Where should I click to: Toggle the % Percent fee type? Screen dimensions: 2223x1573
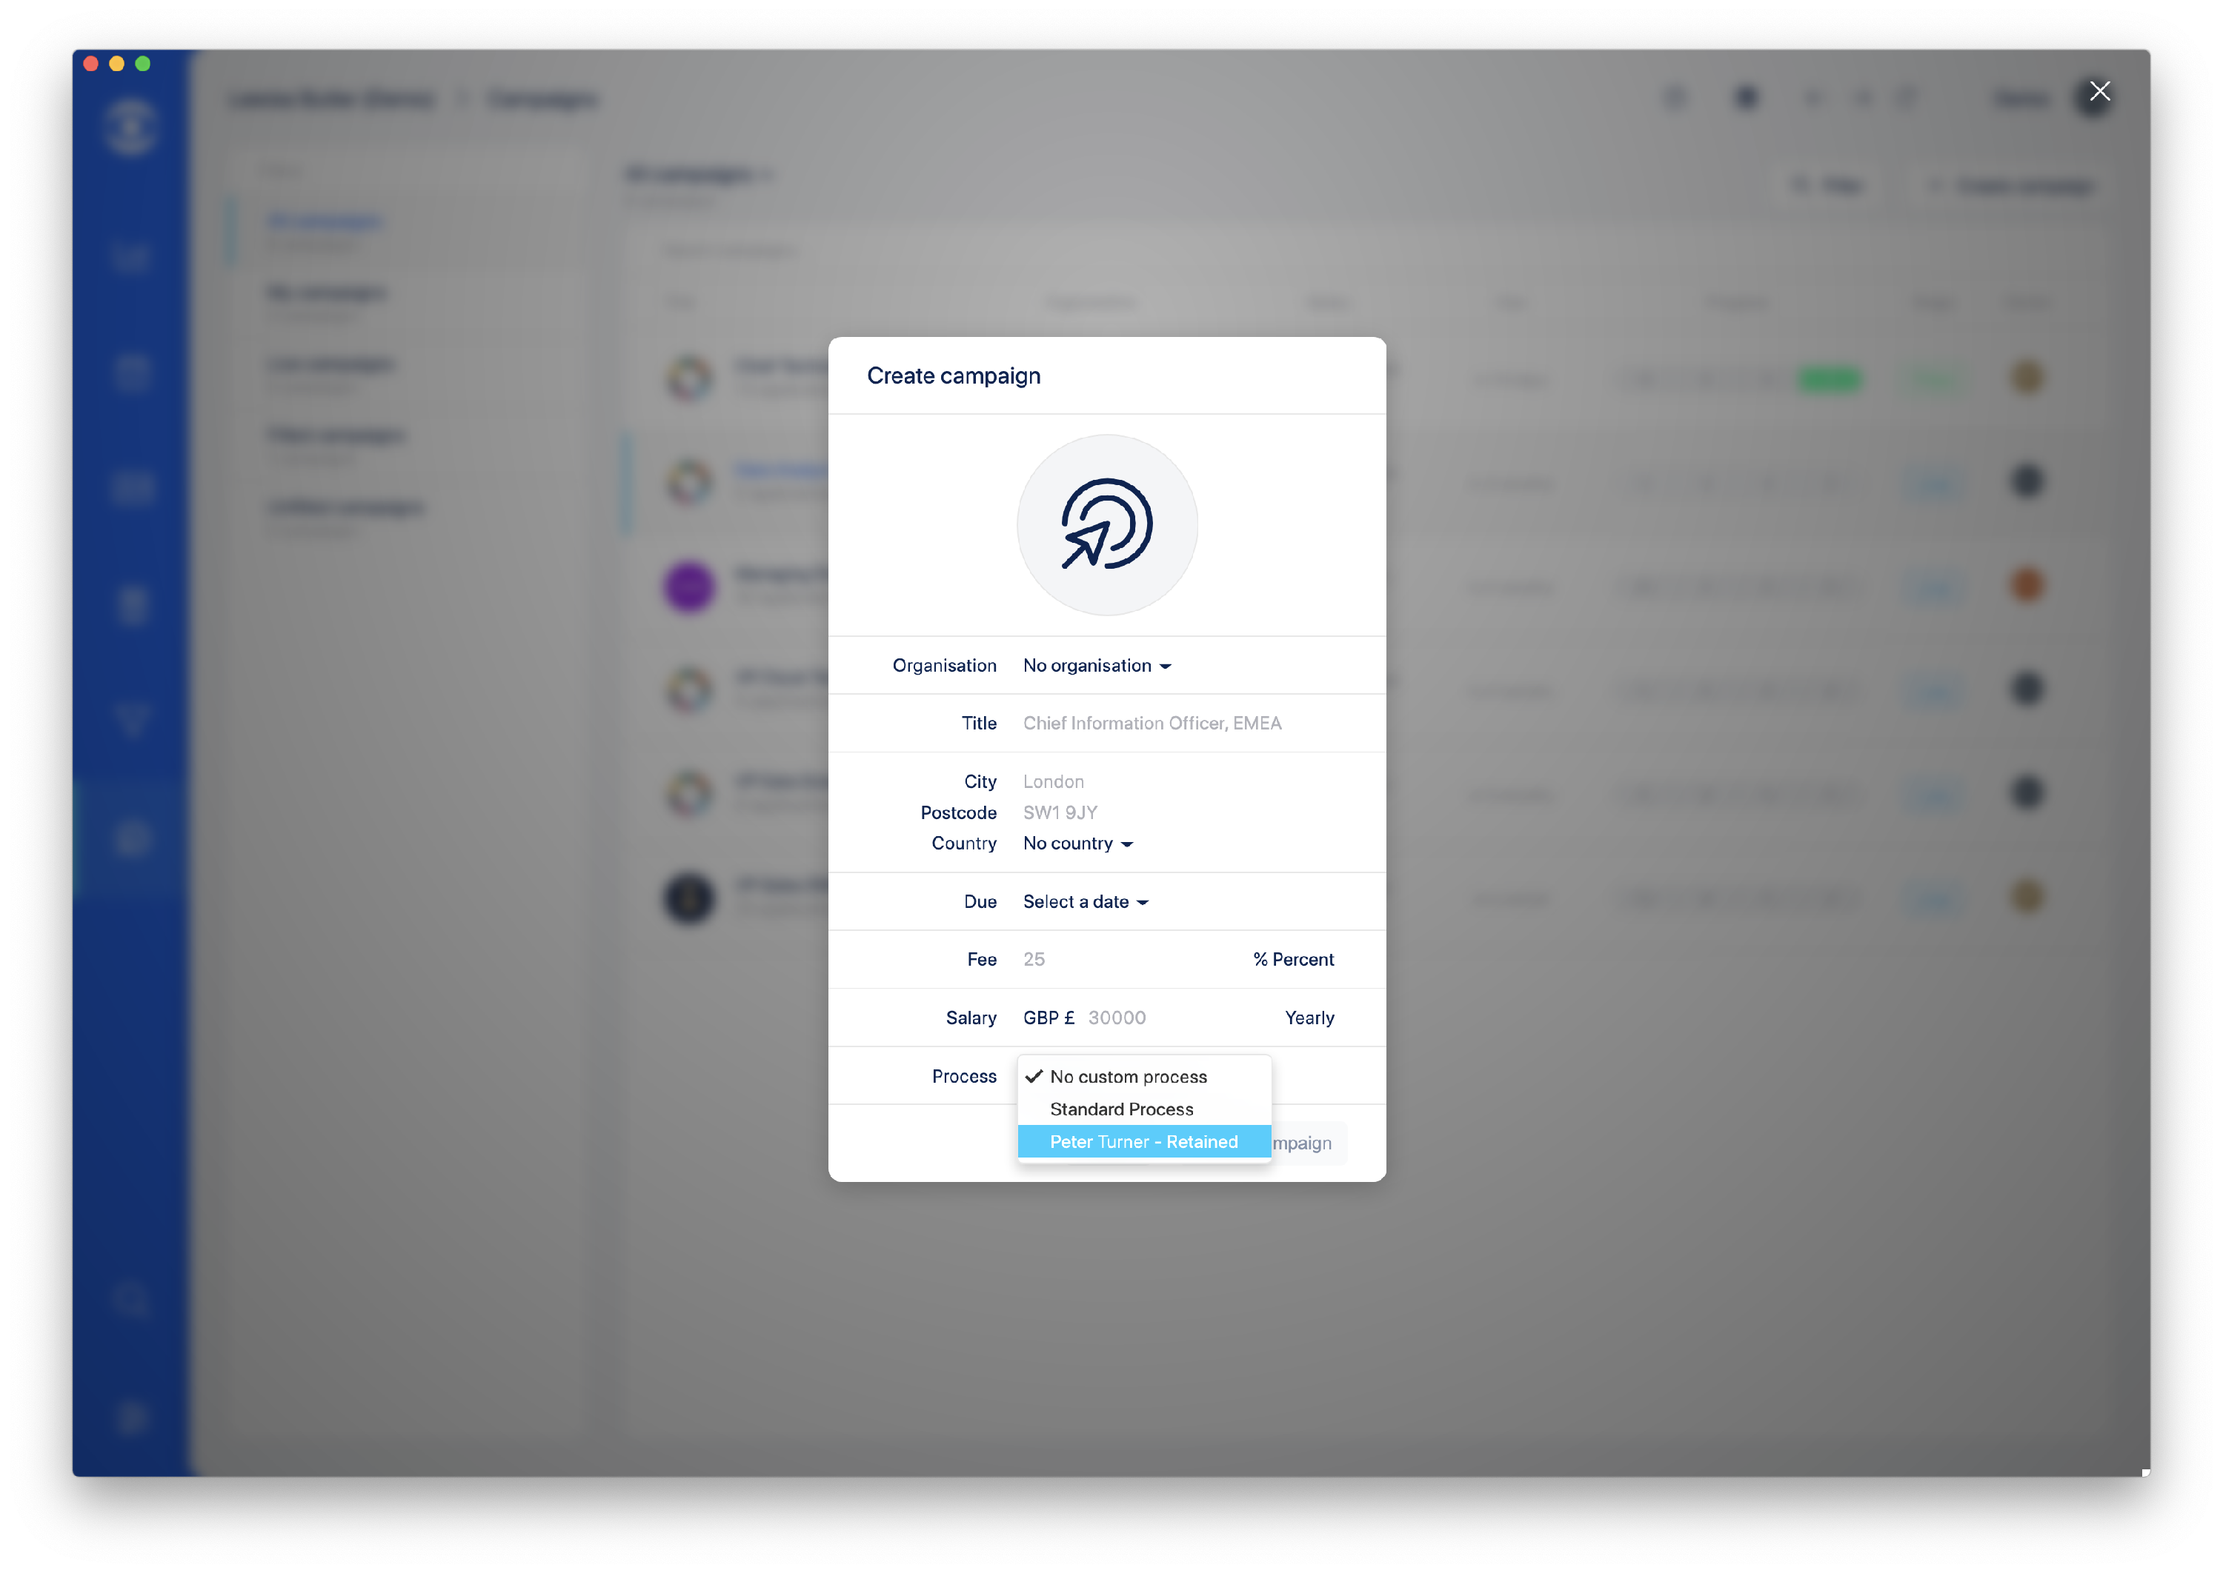click(1293, 959)
